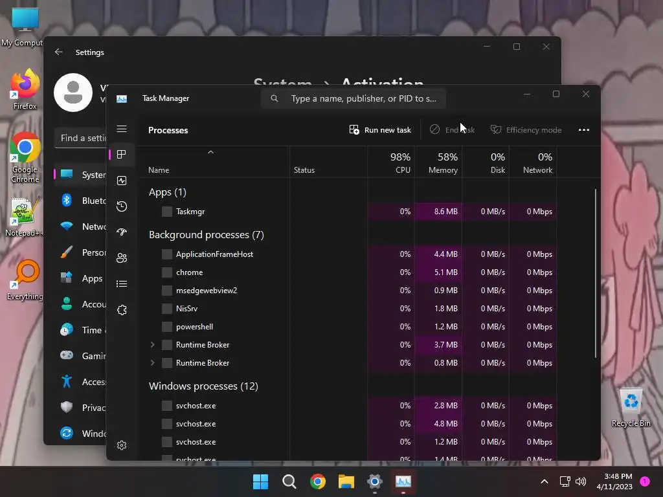Open Services page in Task Manager sidebar
This screenshot has width=663, height=497.
(x=122, y=310)
